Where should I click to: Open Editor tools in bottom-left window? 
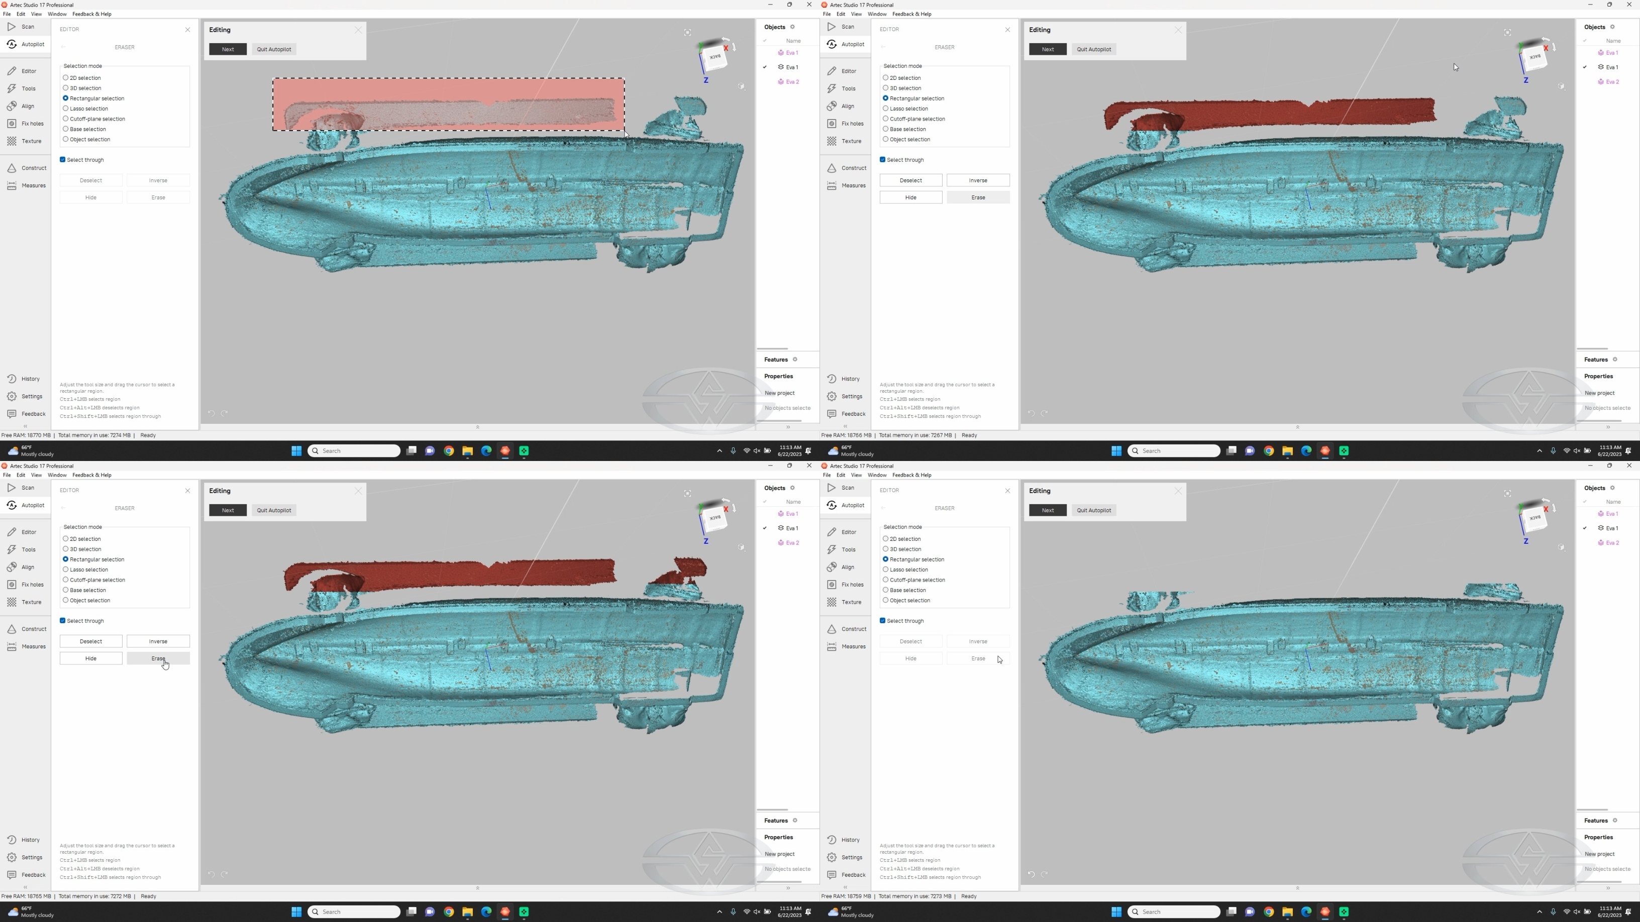(22, 532)
